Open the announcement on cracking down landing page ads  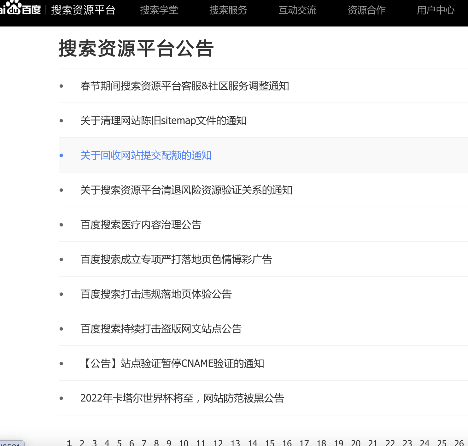177,260
